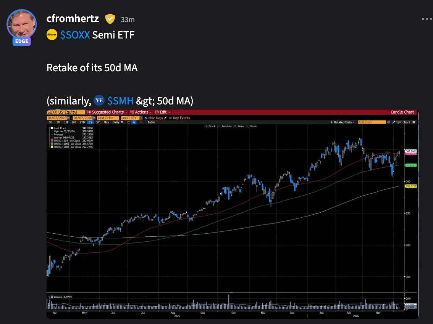Open calendar picker beside end date
Screen dimensions: 433x324
[x=94, y=118]
